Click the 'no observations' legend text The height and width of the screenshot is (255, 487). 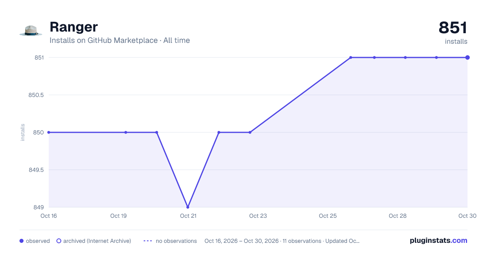tap(176, 241)
